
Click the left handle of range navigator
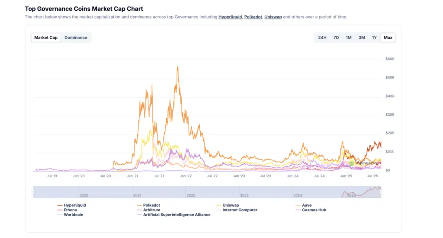[33, 192]
